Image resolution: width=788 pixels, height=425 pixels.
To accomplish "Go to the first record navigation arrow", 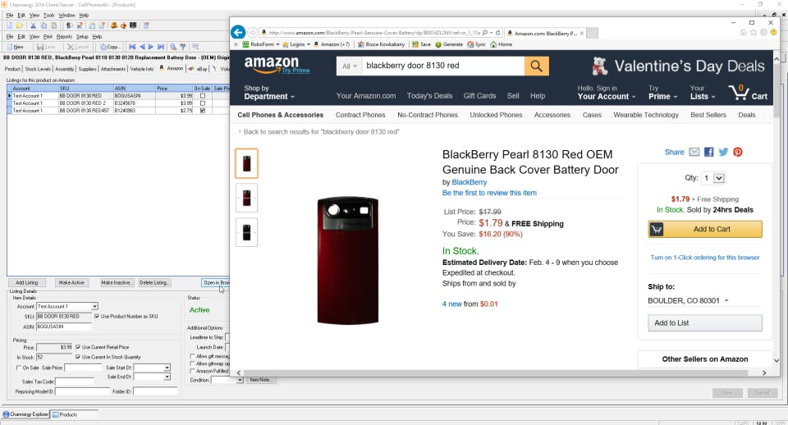I will [132, 47].
